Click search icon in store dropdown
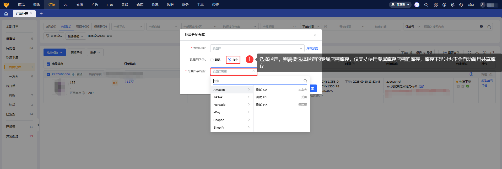 tap(305, 81)
